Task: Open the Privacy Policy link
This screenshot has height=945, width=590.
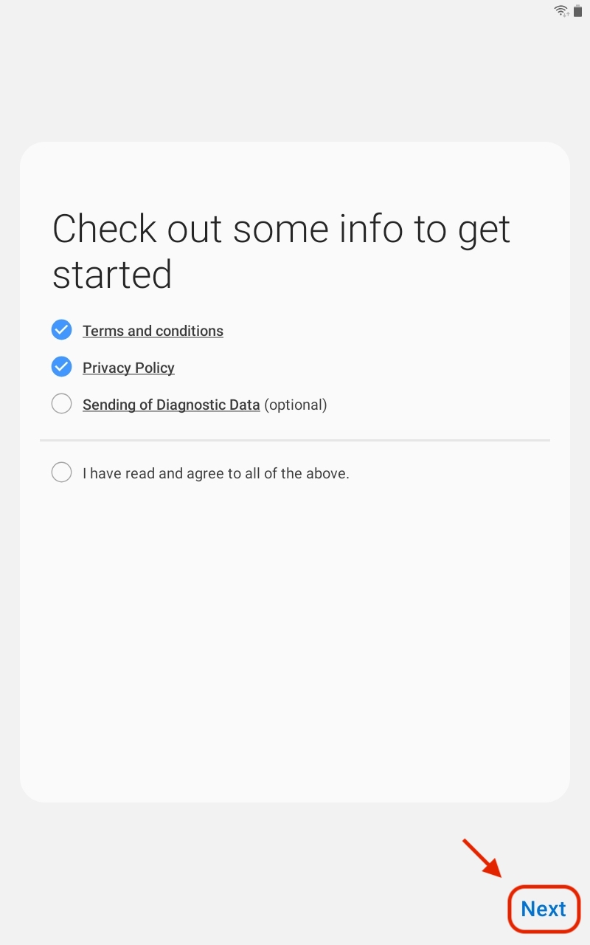Action: [128, 368]
